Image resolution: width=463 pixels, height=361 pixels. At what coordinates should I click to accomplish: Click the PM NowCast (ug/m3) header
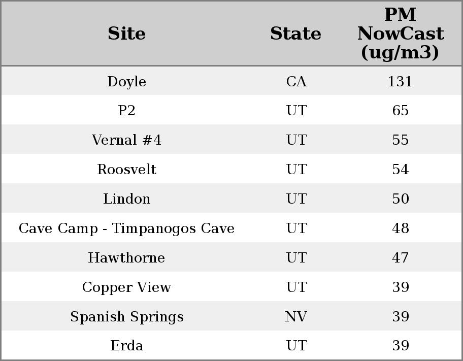coord(400,34)
